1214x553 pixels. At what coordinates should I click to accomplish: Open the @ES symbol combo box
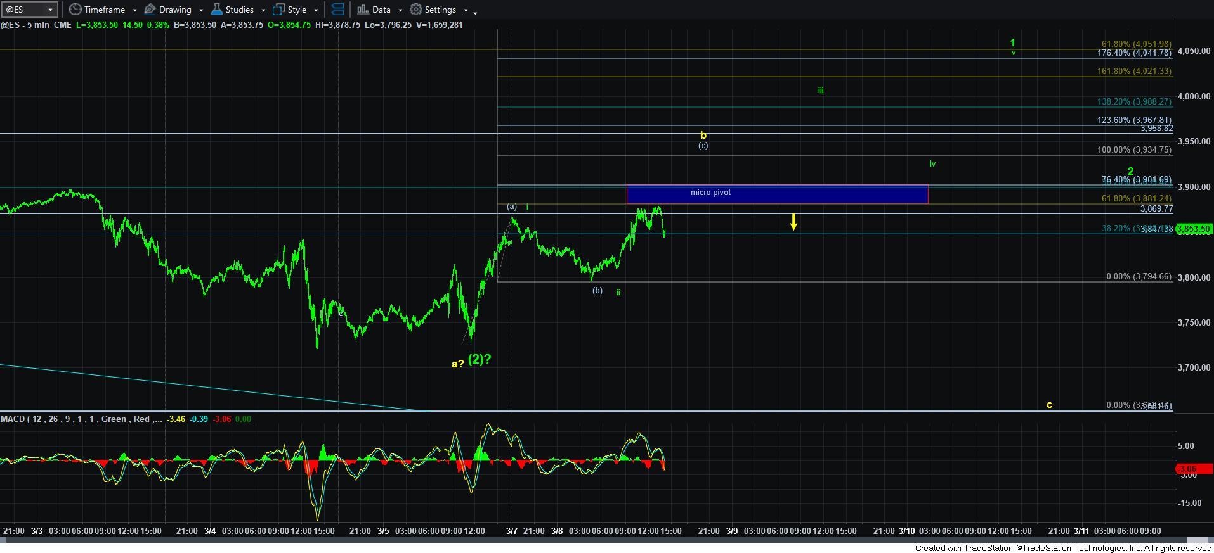pos(29,10)
